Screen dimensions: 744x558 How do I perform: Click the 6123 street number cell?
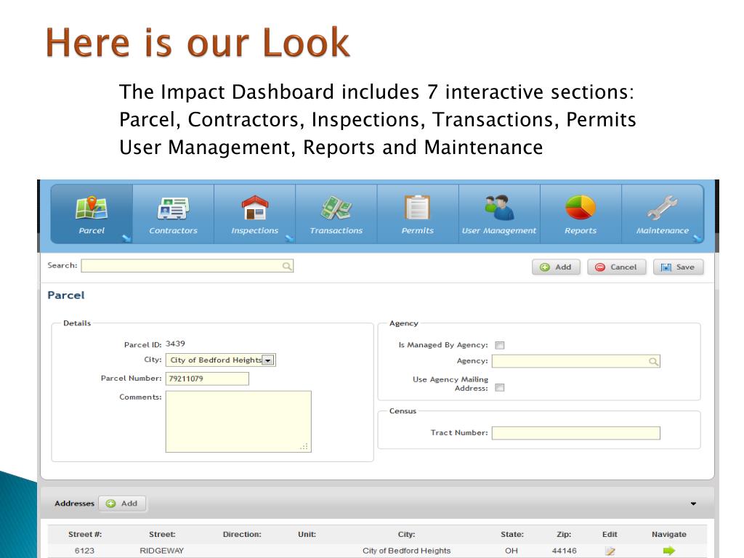tap(84, 551)
